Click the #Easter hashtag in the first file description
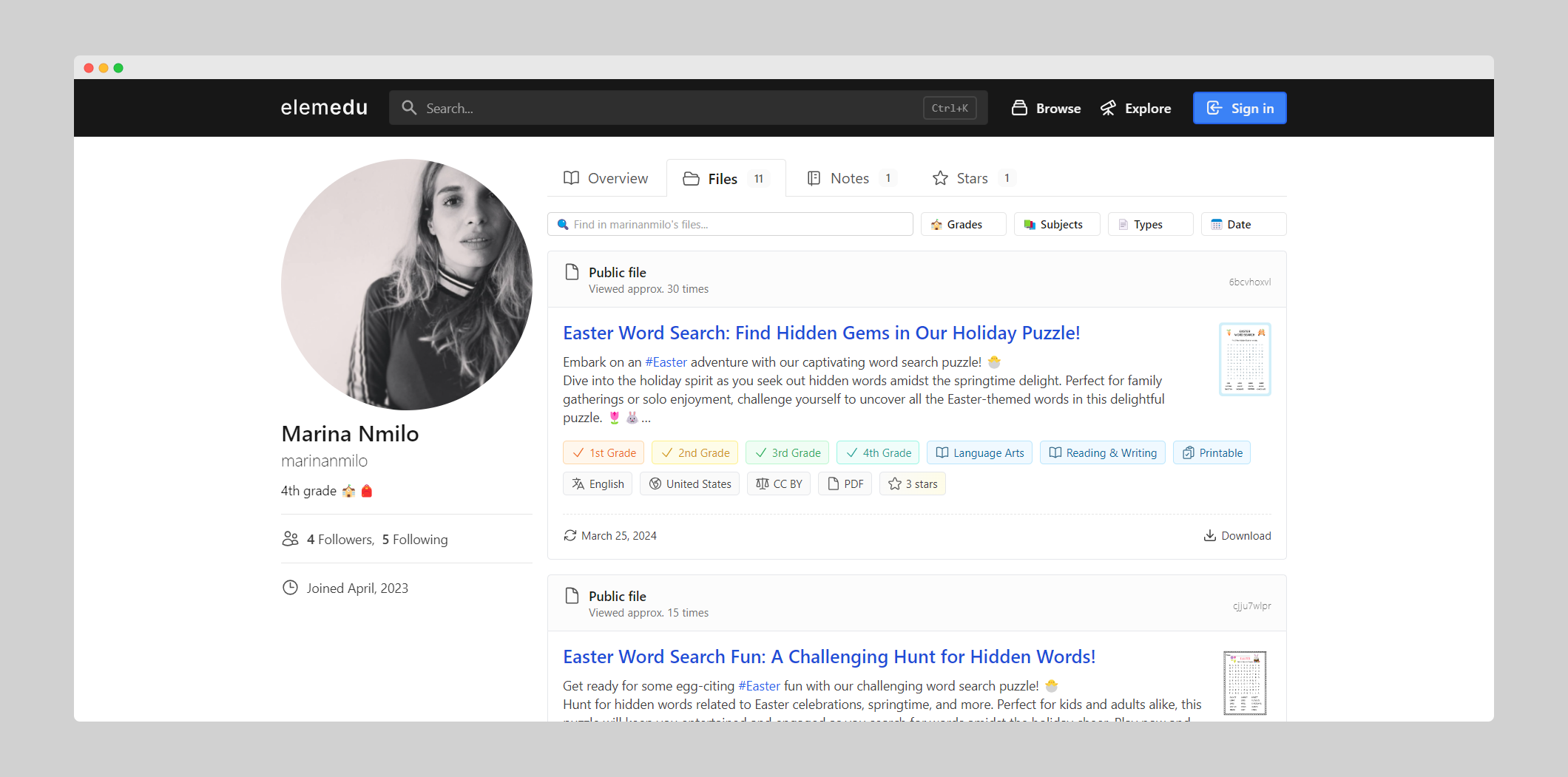1568x777 pixels. [x=666, y=362]
